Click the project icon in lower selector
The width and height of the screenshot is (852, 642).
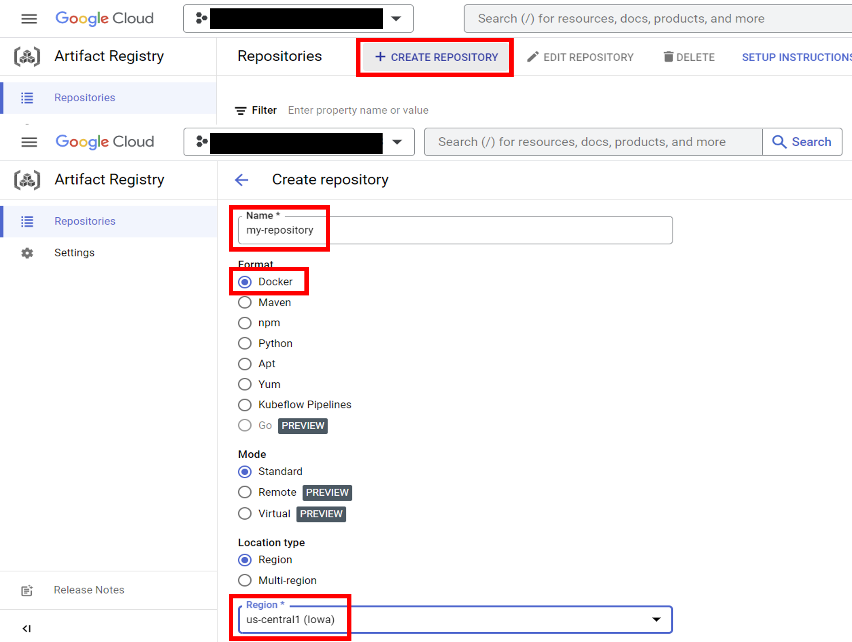click(202, 141)
